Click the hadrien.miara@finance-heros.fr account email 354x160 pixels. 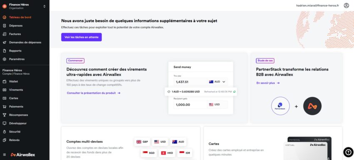point(318,6)
